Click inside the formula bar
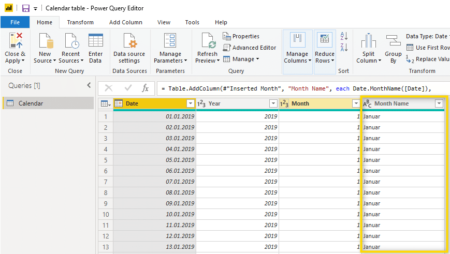The width and height of the screenshot is (450, 254). coord(300,88)
